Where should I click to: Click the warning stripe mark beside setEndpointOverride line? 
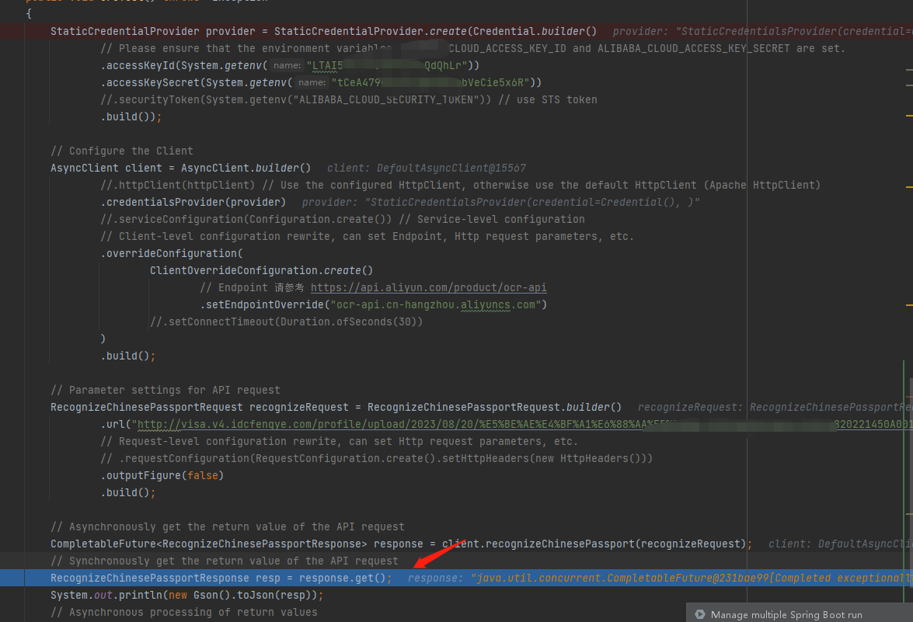pos(909,304)
